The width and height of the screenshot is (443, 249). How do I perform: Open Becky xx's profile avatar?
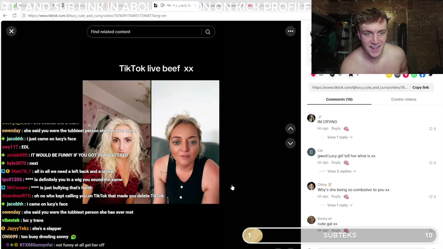pyautogui.click(x=311, y=220)
